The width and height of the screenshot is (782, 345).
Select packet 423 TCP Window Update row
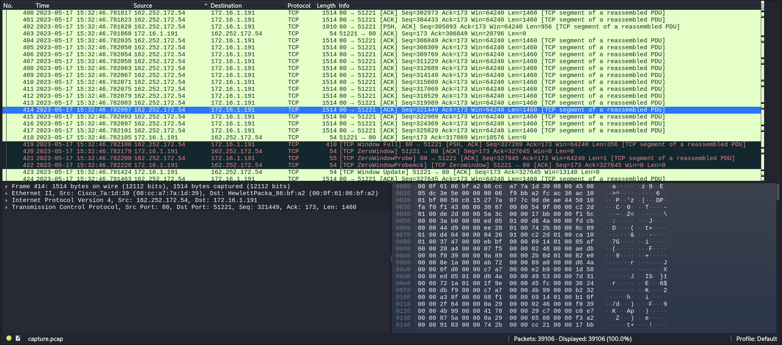point(382,172)
